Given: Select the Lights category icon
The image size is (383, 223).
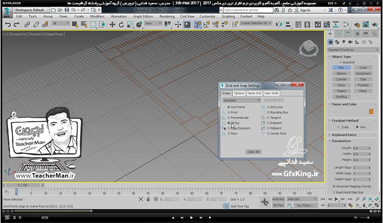Looking at the screenshot, I should click(344, 42).
